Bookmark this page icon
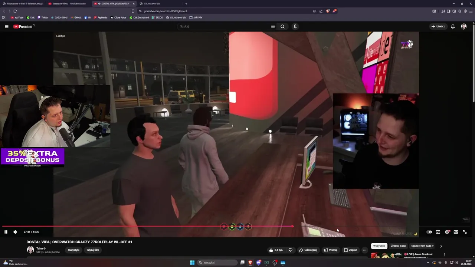Viewport: 475px width, 267px height. click(133, 11)
